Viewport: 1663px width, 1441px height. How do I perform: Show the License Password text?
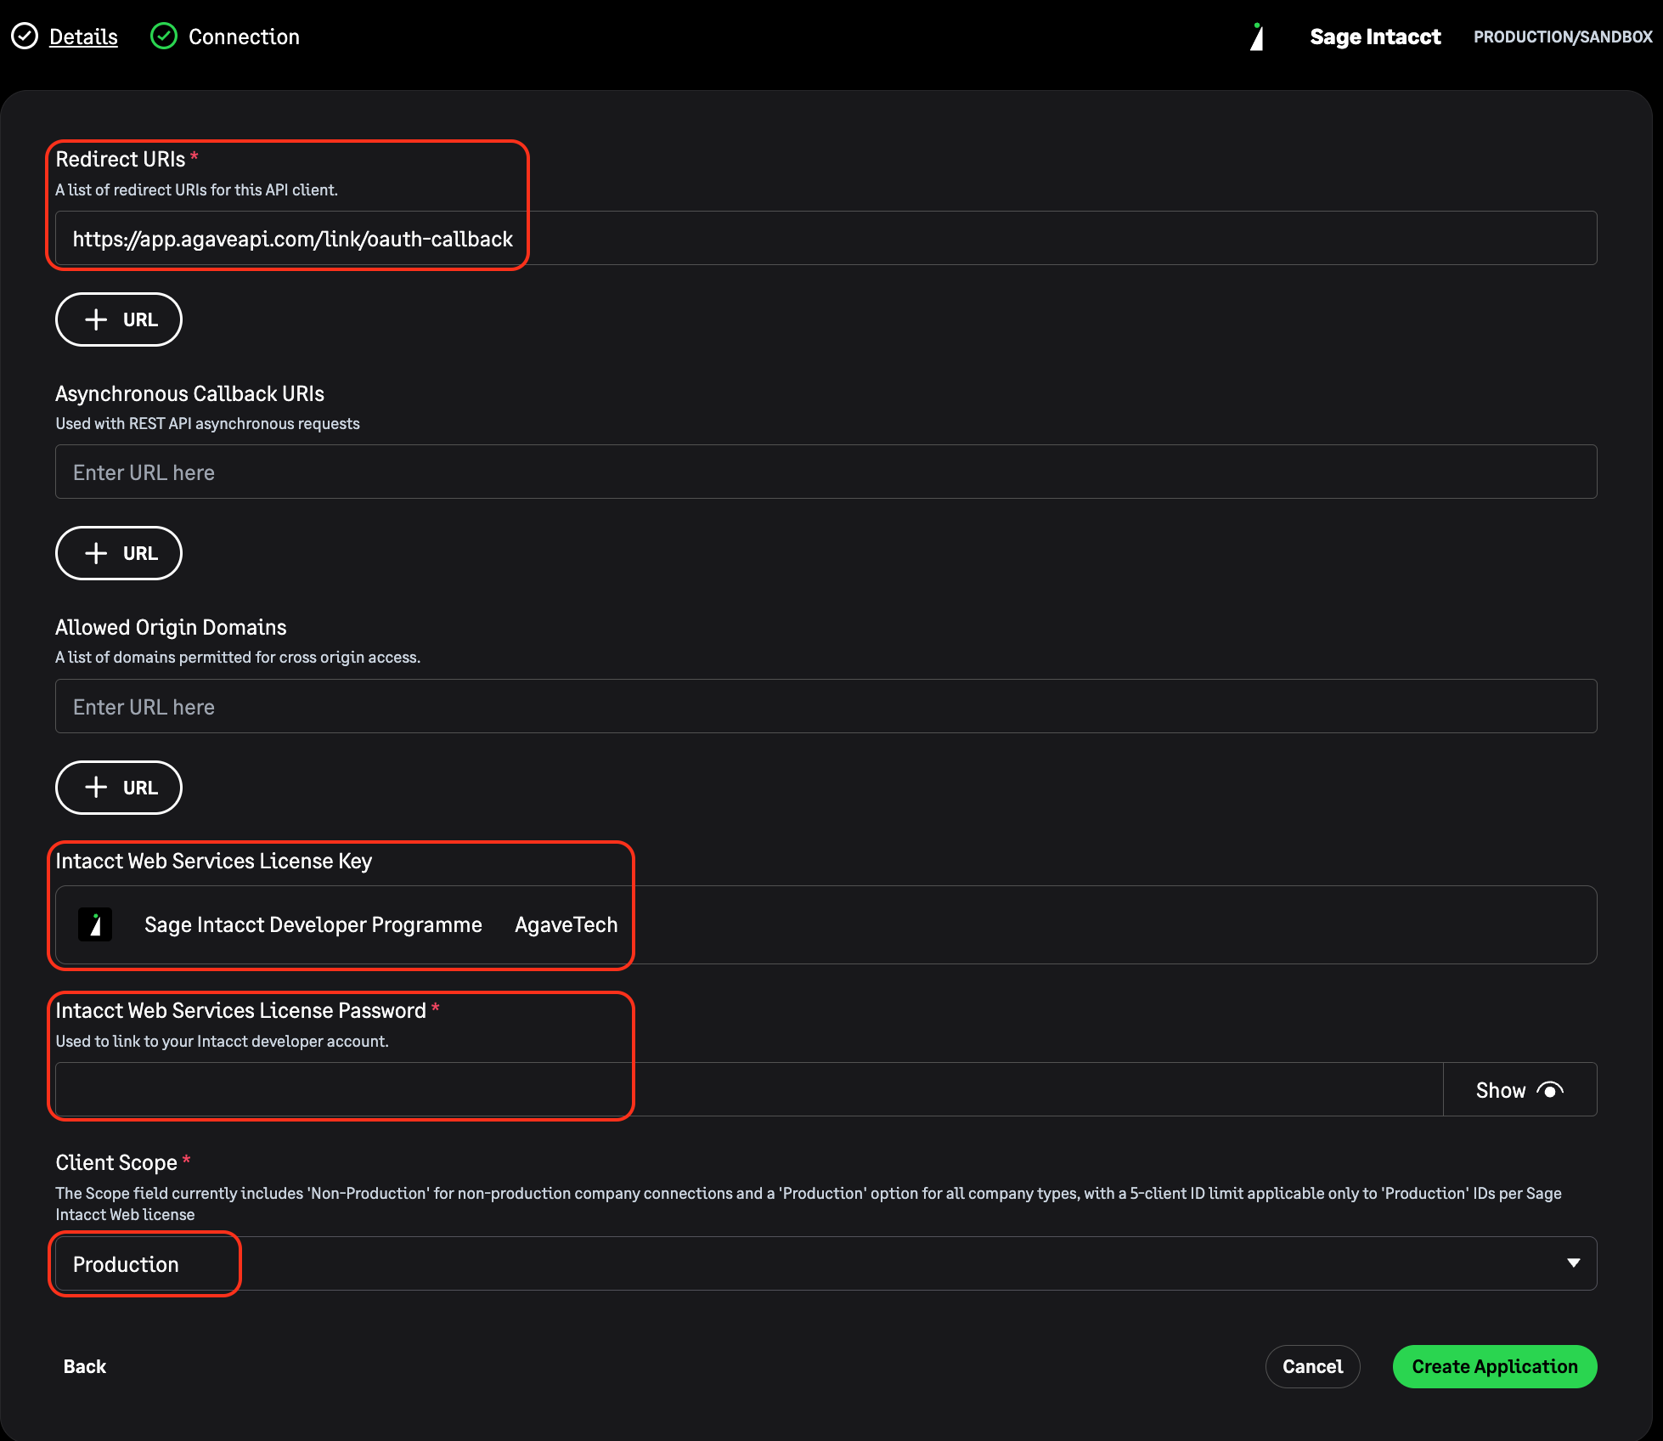tap(1519, 1090)
